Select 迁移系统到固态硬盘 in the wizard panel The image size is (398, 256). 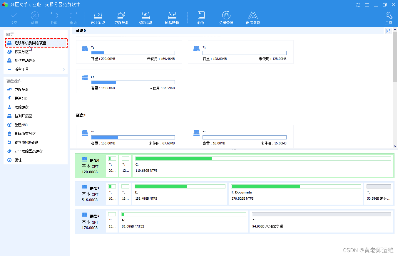(x=36, y=43)
